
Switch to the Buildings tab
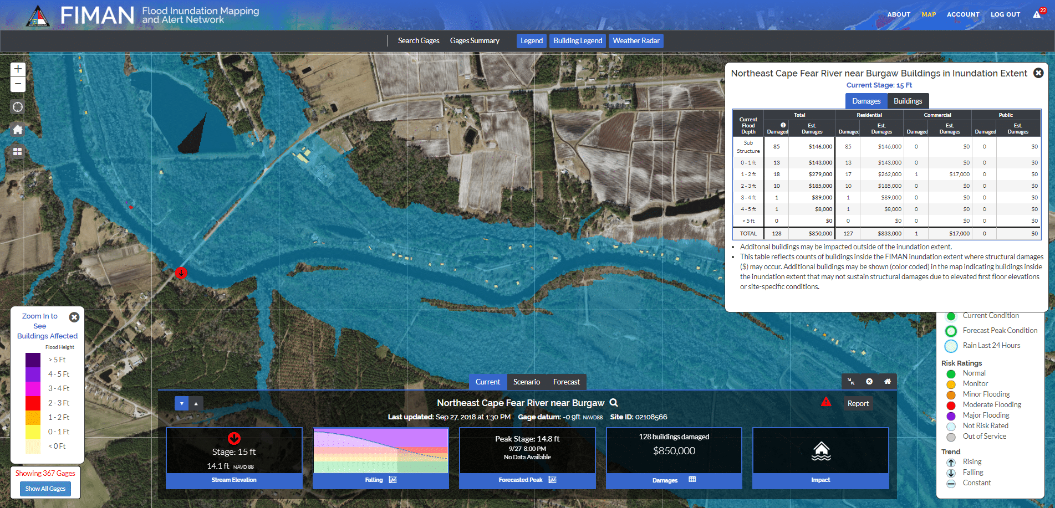(x=908, y=101)
